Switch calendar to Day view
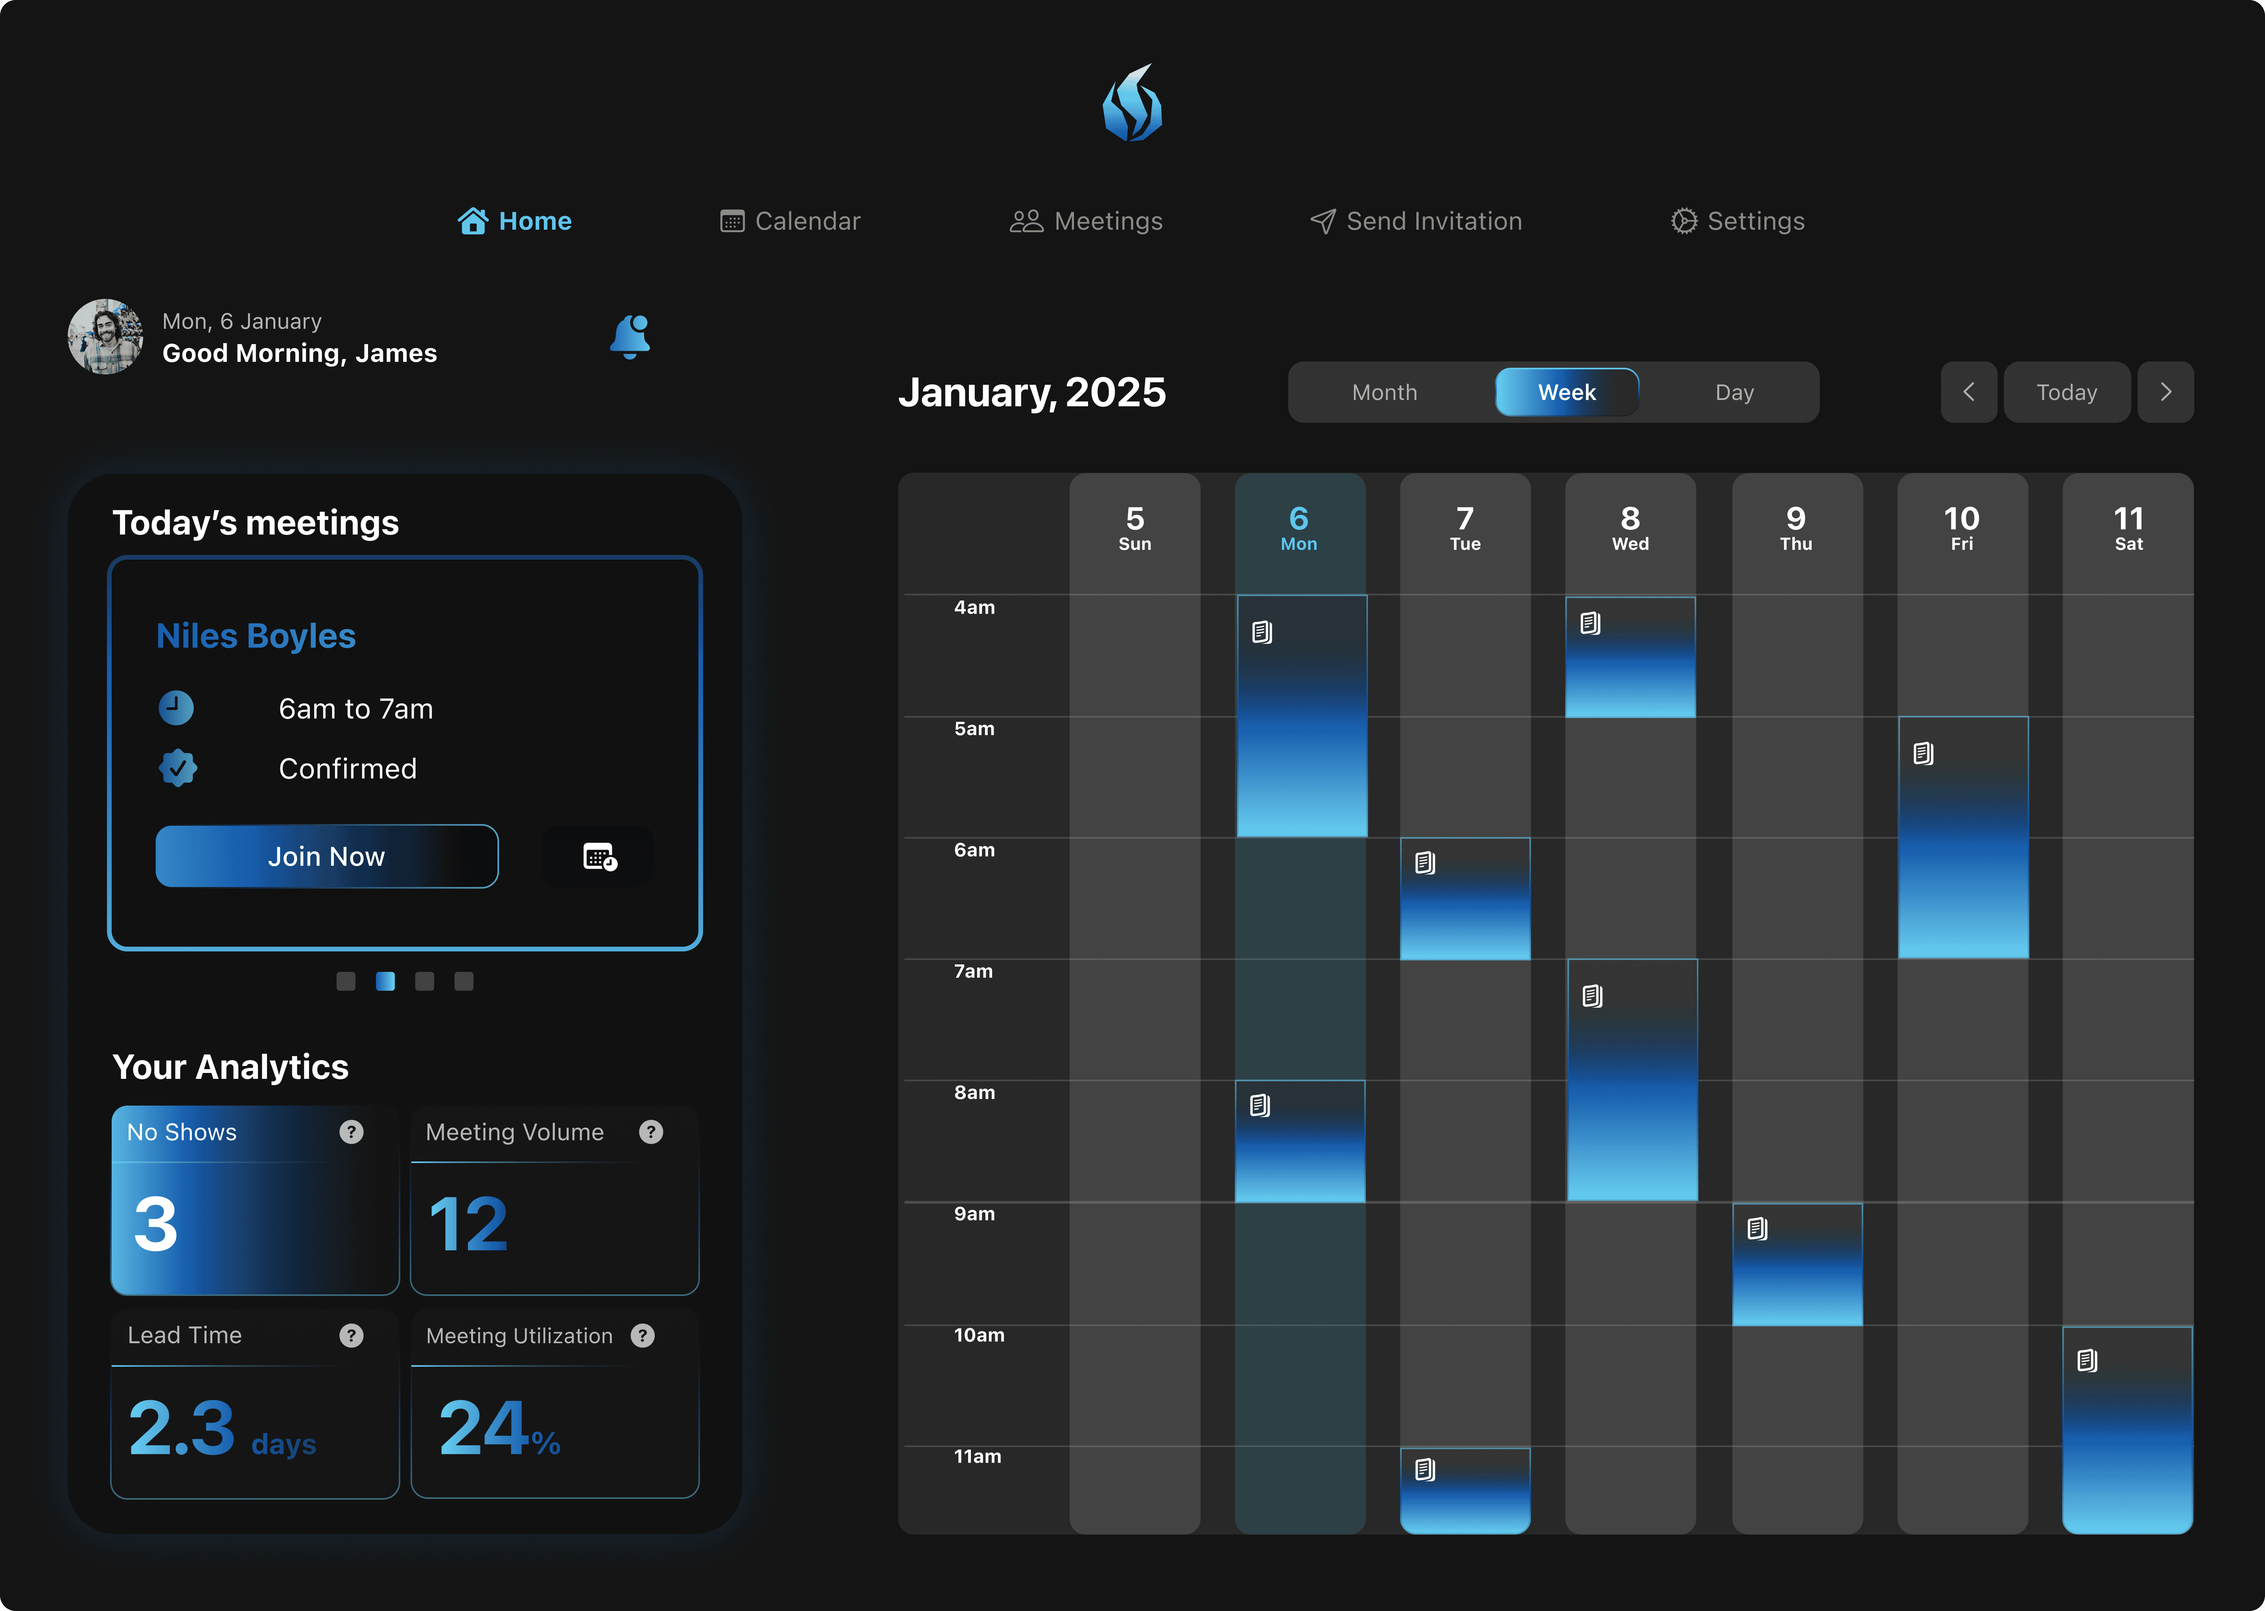The image size is (2265, 1611). click(1735, 393)
